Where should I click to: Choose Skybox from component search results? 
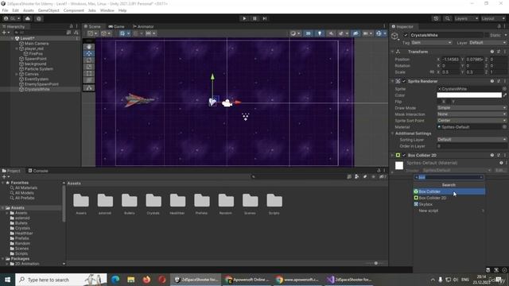click(x=449, y=204)
